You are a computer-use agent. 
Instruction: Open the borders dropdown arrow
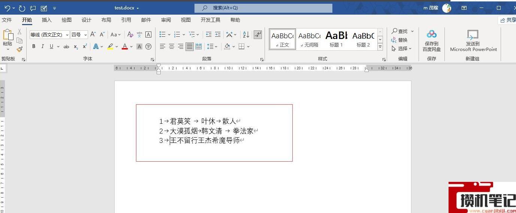[x=248, y=46]
